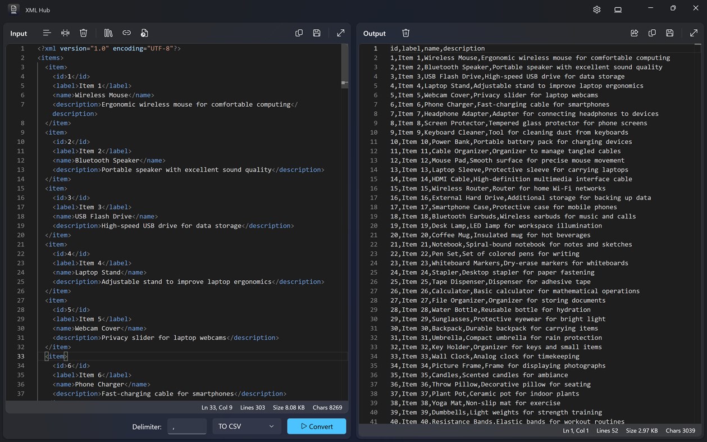The width and height of the screenshot is (707, 442).
Task: Clear the output panel with the trash icon
Action: pyautogui.click(x=405, y=33)
